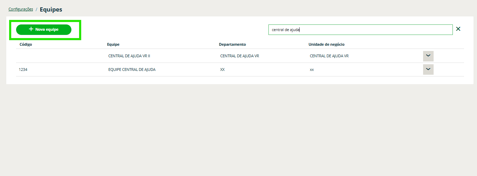
Task: Click the plus icon on Nova equipe
Action: [x=31, y=29]
